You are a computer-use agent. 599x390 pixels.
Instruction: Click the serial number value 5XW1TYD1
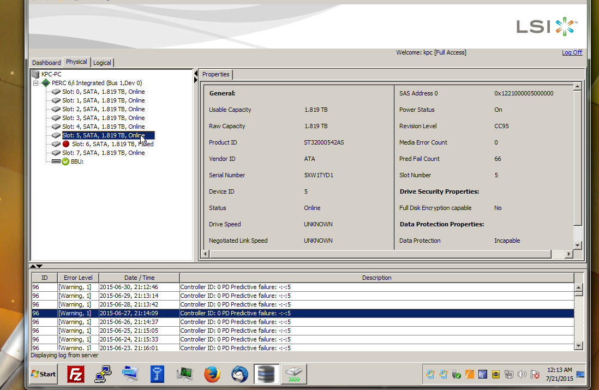[319, 175]
